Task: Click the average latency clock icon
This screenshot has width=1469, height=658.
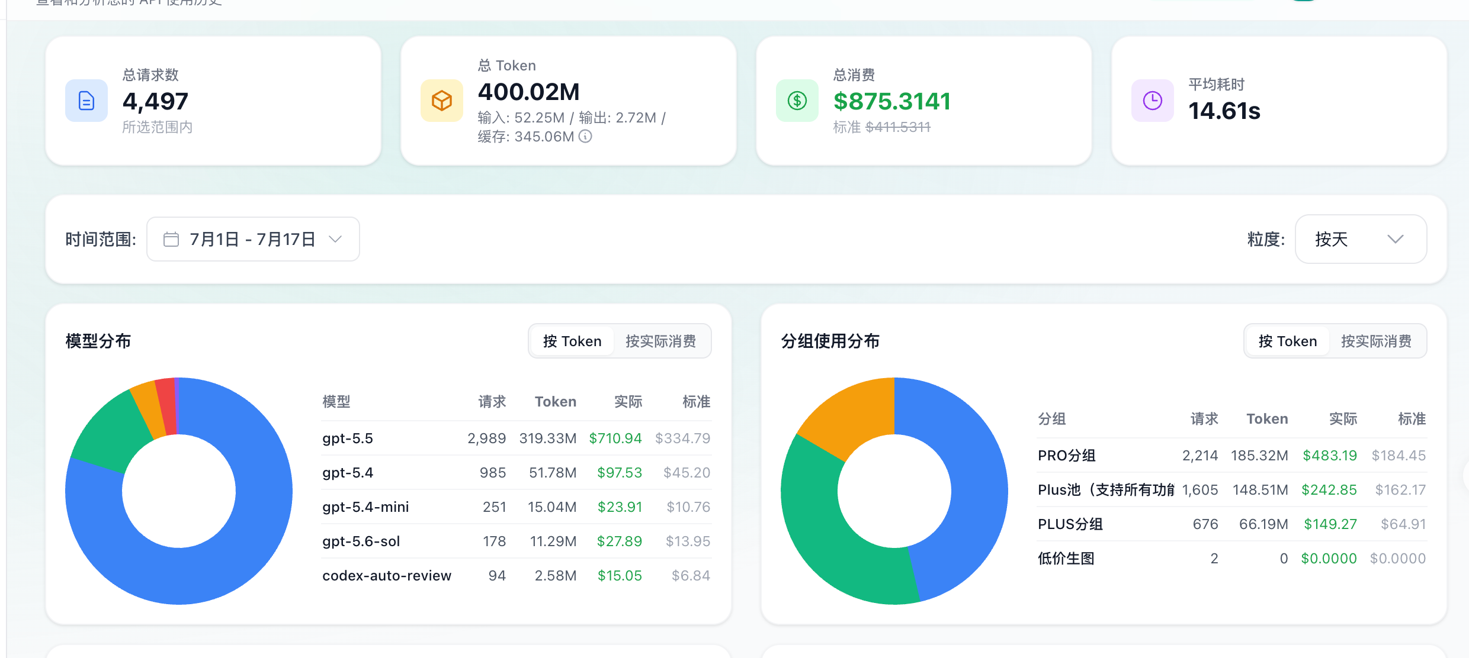Action: click(1153, 101)
